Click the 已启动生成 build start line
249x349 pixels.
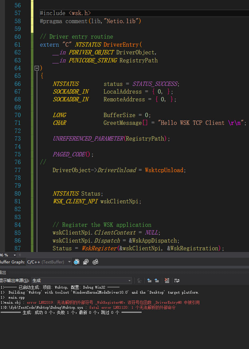point(60,287)
